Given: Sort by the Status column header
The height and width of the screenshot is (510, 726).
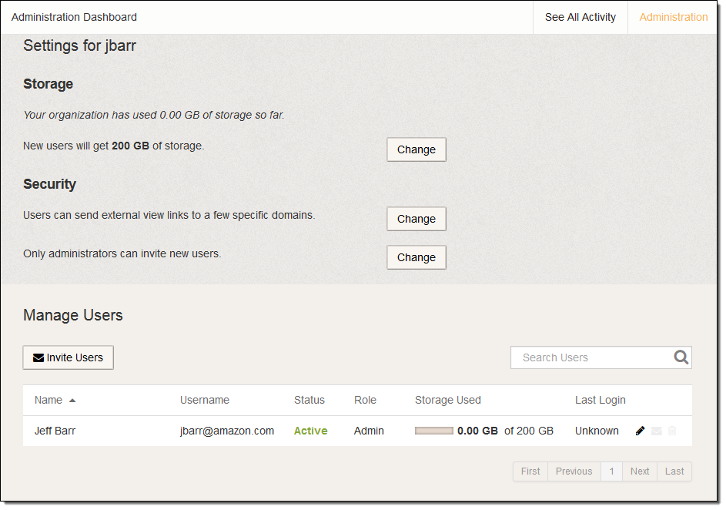Looking at the screenshot, I should [x=309, y=400].
